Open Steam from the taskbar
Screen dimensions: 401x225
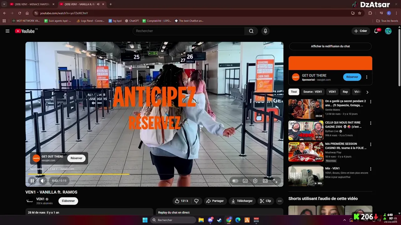tap(219, 220)
